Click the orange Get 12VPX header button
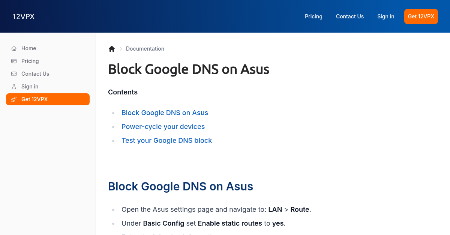Screen dimensions: 450x235 (x=421, y=16)
